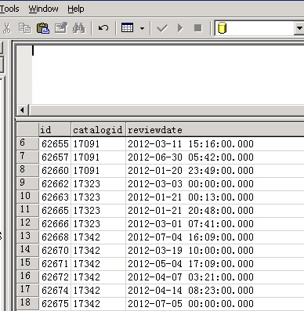304x311 pixels.
Task: Click the results grid mode icon
Action: (128, 27)
